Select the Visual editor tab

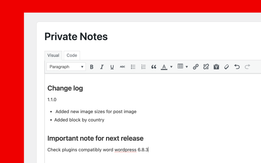click(x=53, y=55)
